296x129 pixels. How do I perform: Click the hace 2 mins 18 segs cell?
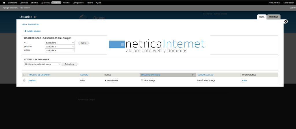coord(206,81)
